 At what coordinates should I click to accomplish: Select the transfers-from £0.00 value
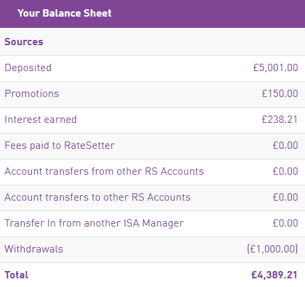coord(285,171)
